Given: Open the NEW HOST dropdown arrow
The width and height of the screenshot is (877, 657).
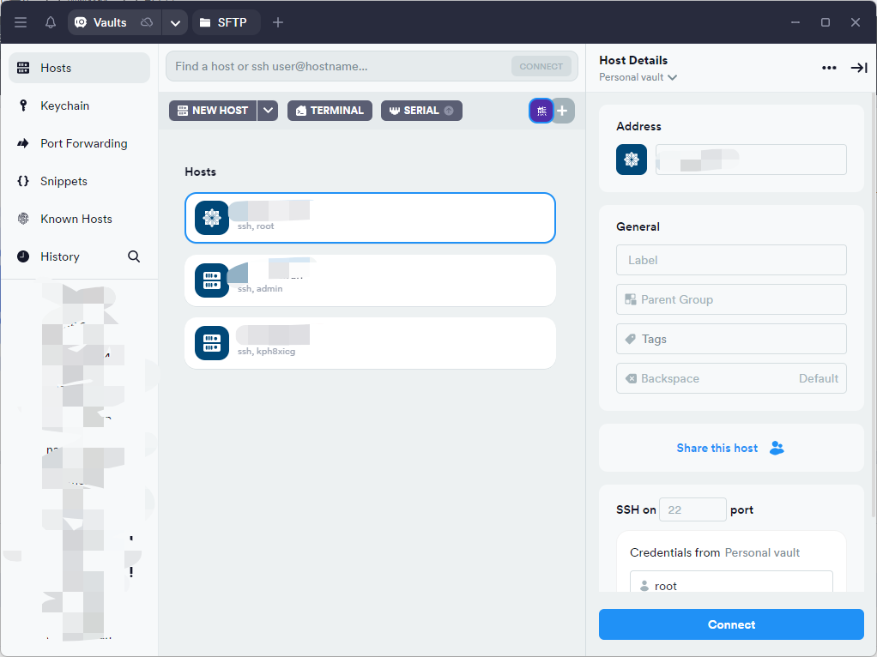Looking at the screenshot, I should 268,111.
